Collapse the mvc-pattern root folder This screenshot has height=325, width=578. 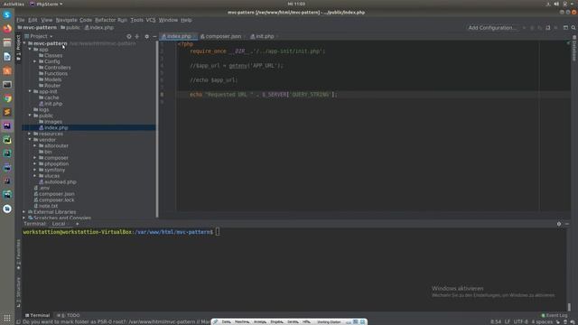pyautogui.click(x=24, y=43)
